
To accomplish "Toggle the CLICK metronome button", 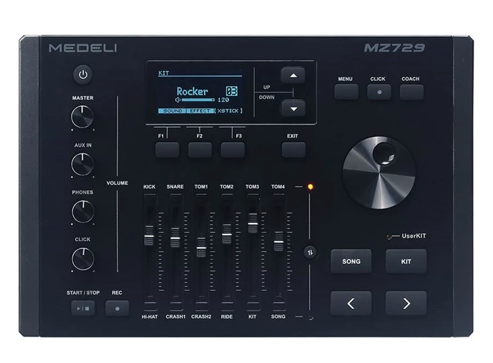I will point(378,92).
